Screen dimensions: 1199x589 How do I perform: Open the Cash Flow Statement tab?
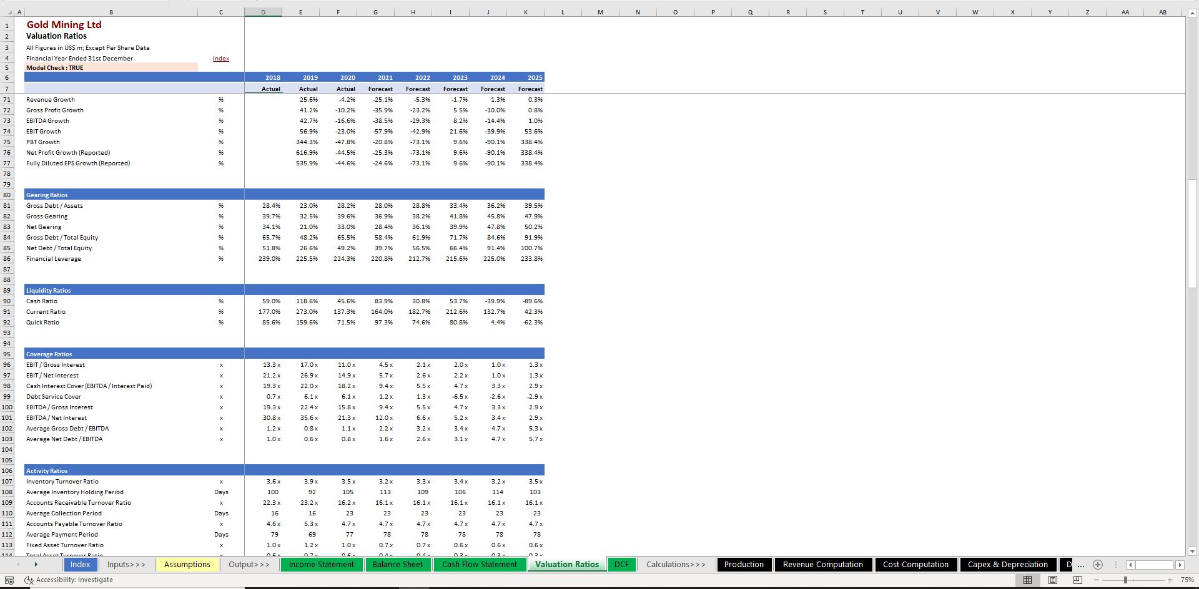[479, 564]
